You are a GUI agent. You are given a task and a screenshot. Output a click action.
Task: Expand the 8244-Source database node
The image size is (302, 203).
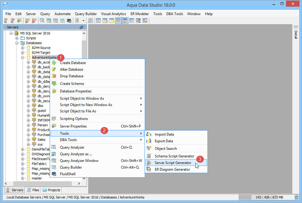coord(22,48)
